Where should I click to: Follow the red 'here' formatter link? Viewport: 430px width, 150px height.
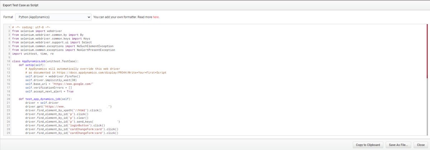point(156,17)
